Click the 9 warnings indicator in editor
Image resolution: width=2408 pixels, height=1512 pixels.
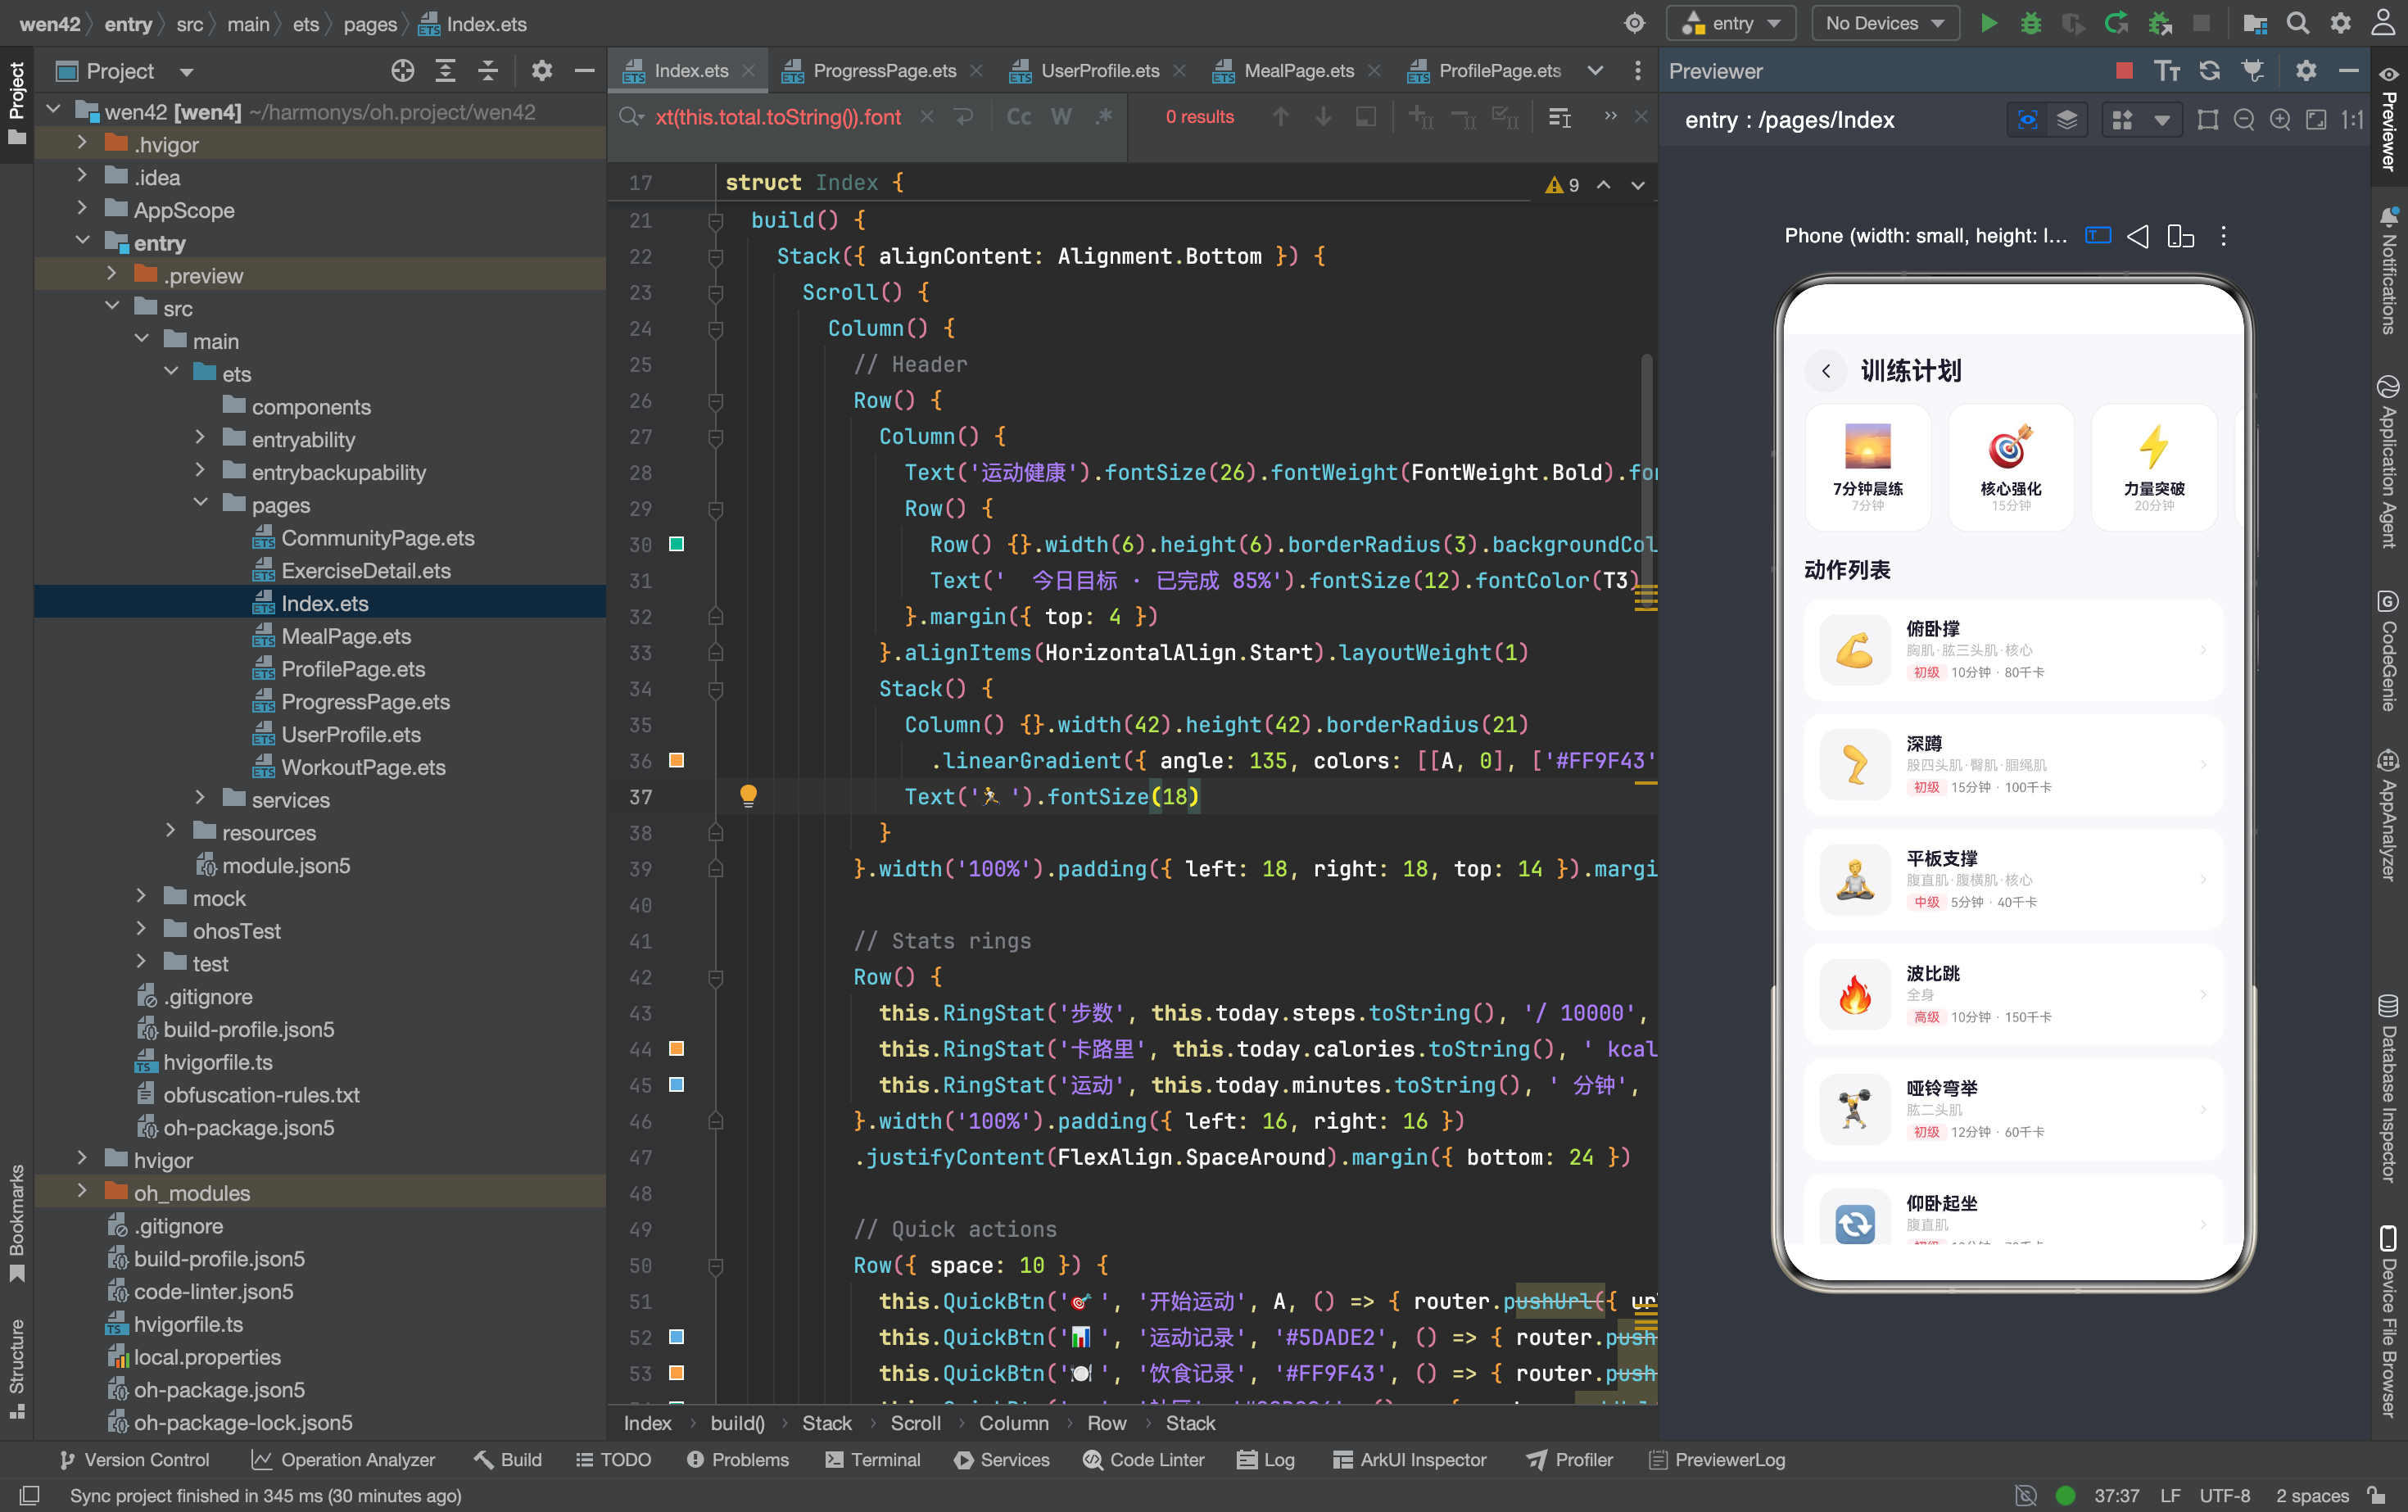point(1562,184)
